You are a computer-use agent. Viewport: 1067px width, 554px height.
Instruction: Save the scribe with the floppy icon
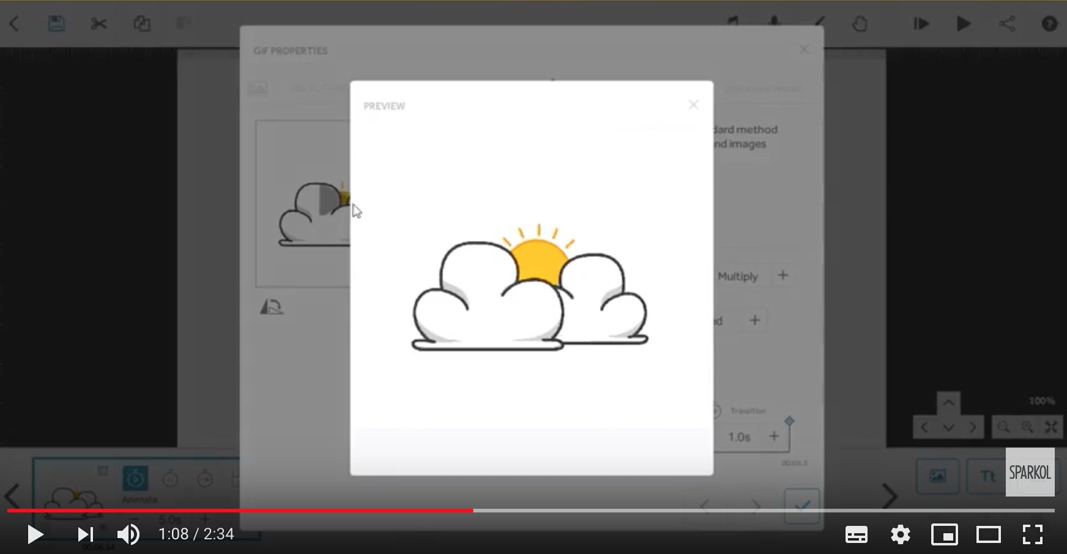(56, 24)
